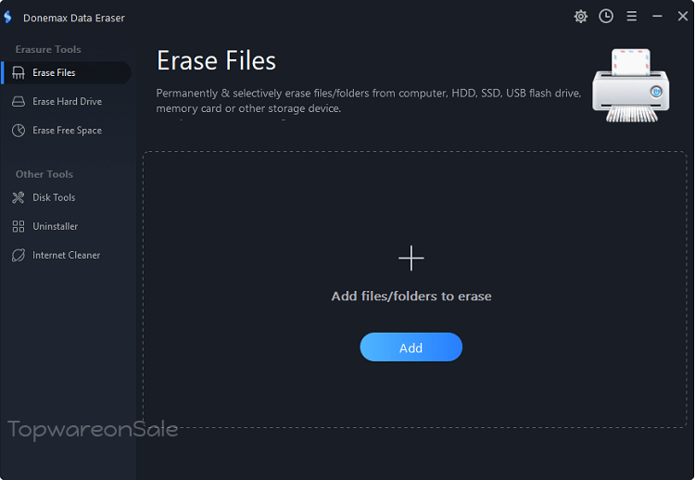Open the Disk Tools label
The image size is (695, 480).
54,197
